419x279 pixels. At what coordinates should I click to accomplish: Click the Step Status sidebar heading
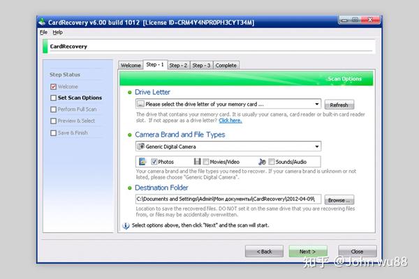pos(65,75)
